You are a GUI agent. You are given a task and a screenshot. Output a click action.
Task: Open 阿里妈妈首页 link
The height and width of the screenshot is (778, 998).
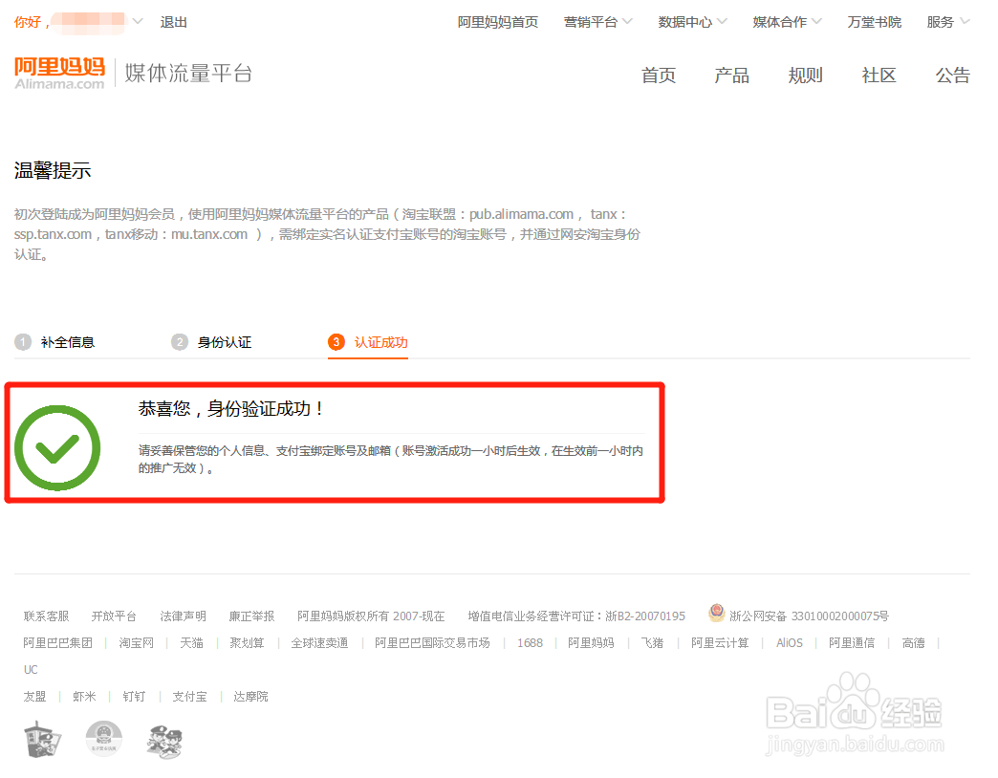[498, 22]
